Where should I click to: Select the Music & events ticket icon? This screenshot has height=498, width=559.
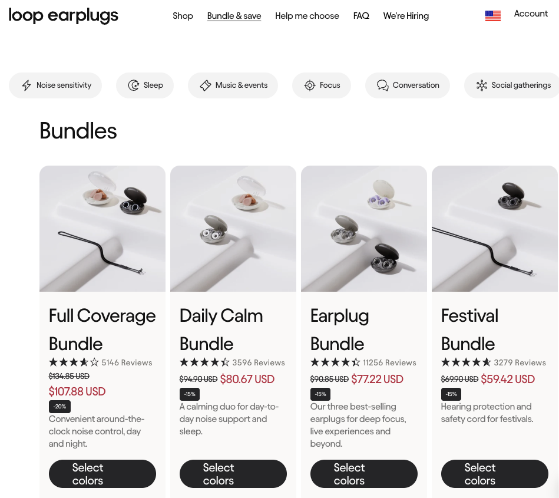tap(205, 85)
